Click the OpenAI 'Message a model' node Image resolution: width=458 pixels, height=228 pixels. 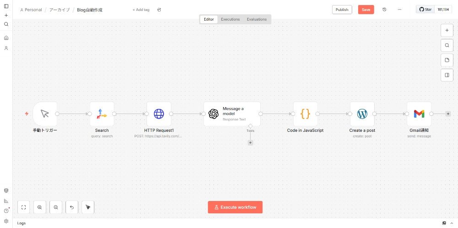coord(232,114)
